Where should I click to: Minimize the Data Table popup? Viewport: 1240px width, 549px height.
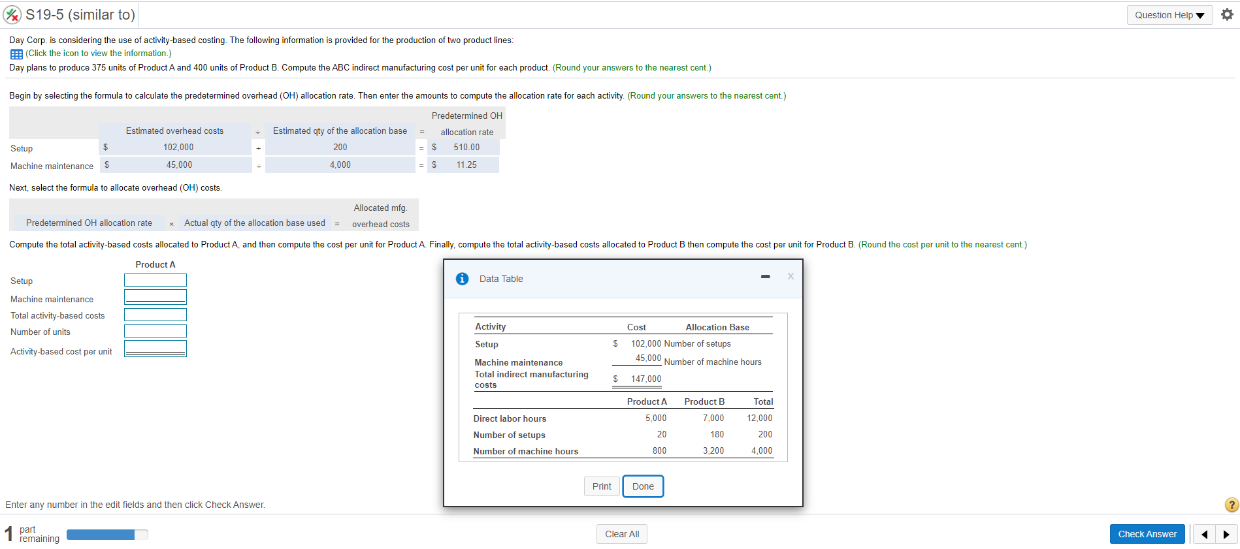coord(765,277)
